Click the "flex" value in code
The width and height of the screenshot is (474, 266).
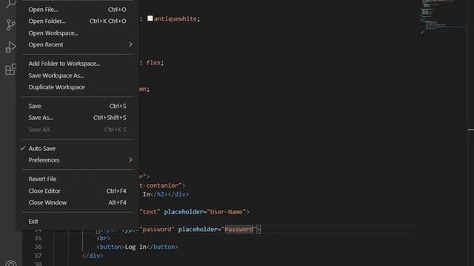[153, 62]
